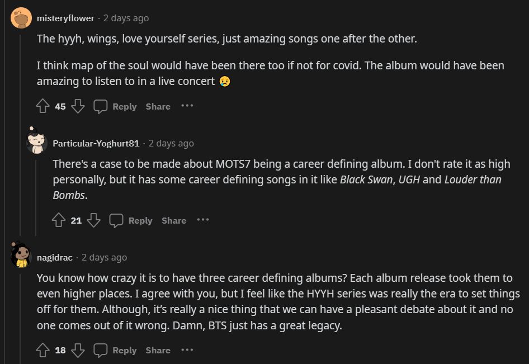Downvote Particular-Yoghurt81's reply
This screenshot has height=364, width=529.
[x=93, y=220]
